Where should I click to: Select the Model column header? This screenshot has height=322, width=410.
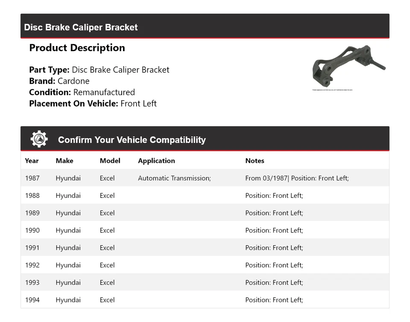[110, 161]
